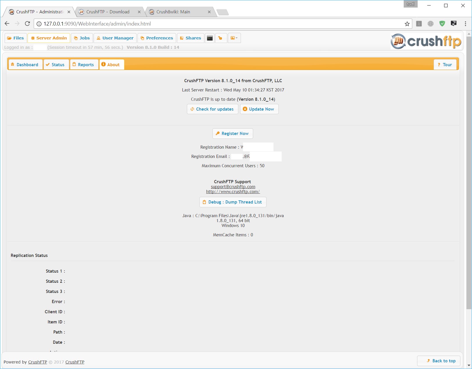The height and width of the screenshot is (369, 472).
Task: Go forward in browser history
Action: (17, 24)
